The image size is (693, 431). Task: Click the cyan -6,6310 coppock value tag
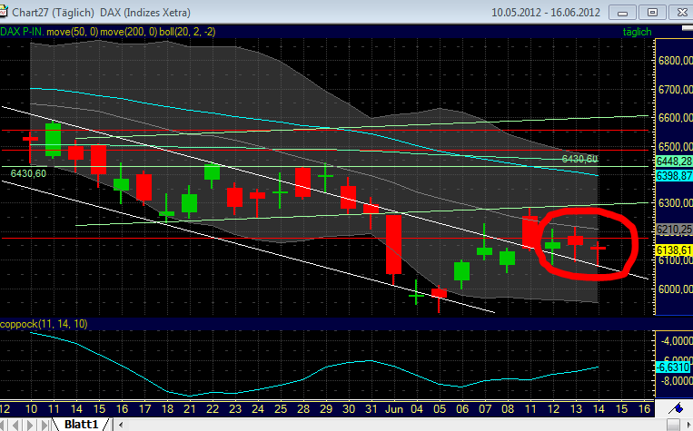click(674, 367)
